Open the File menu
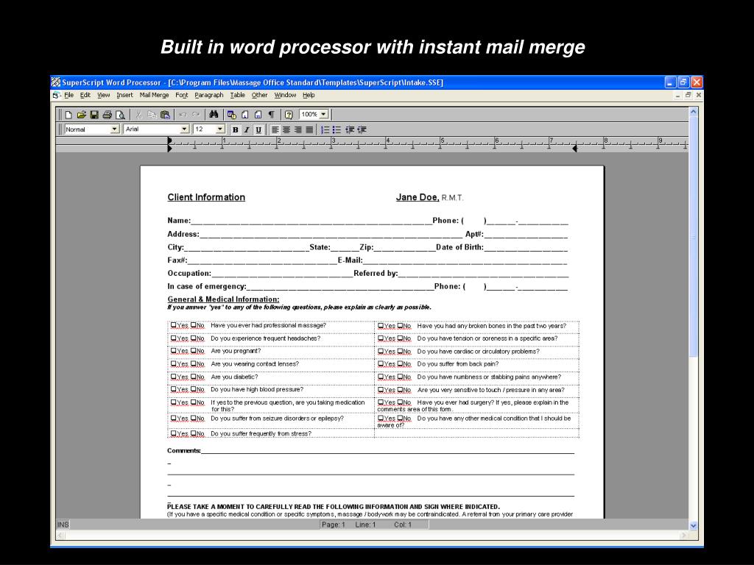 pyautogui.click(x=68, y=95)
